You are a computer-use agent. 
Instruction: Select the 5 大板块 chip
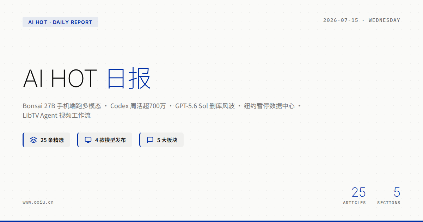click(x=161, y=140)
